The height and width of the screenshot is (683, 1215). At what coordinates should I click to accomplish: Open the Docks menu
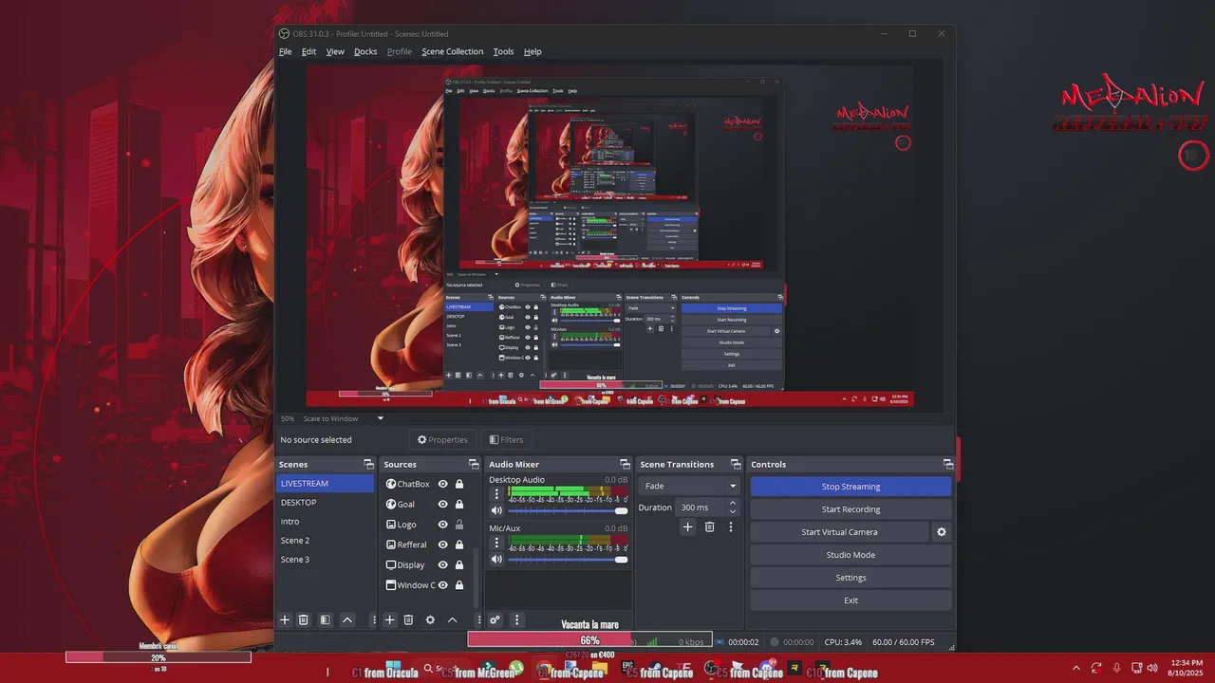(x=365, y=51)
